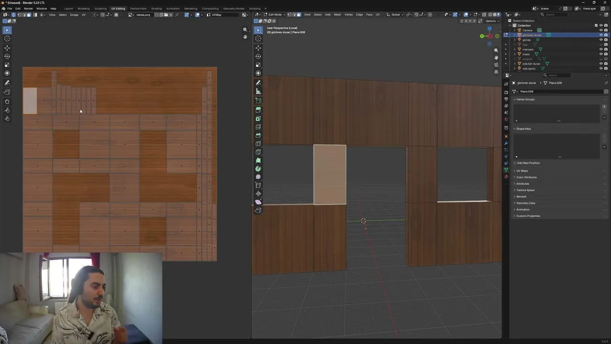Viewport: 611px width, 344px height.
Task: Click the zoom magnifier icon in UV editor
Action: (245, 30)
